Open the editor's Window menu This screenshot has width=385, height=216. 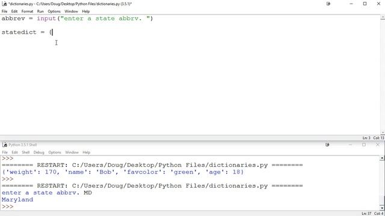click(x=71, y=11)
